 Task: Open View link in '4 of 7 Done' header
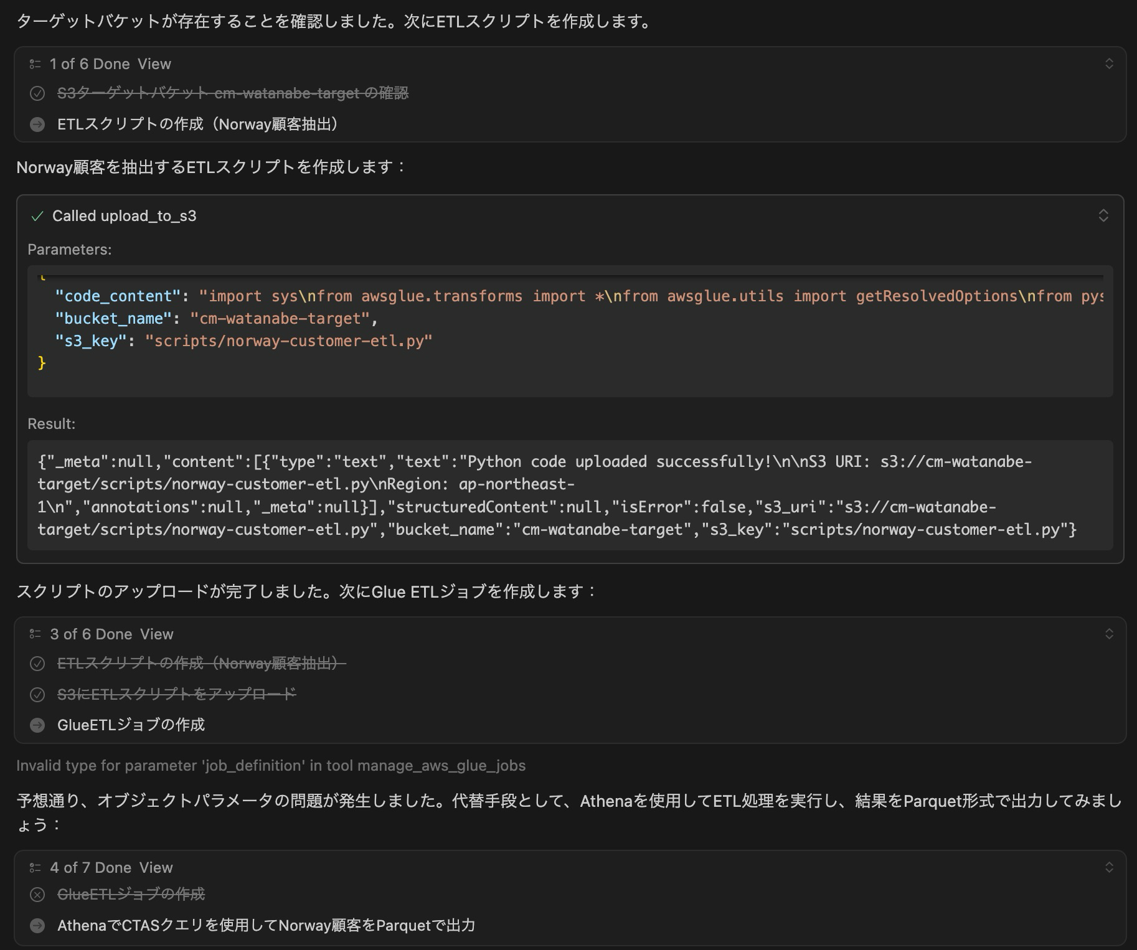156,868
